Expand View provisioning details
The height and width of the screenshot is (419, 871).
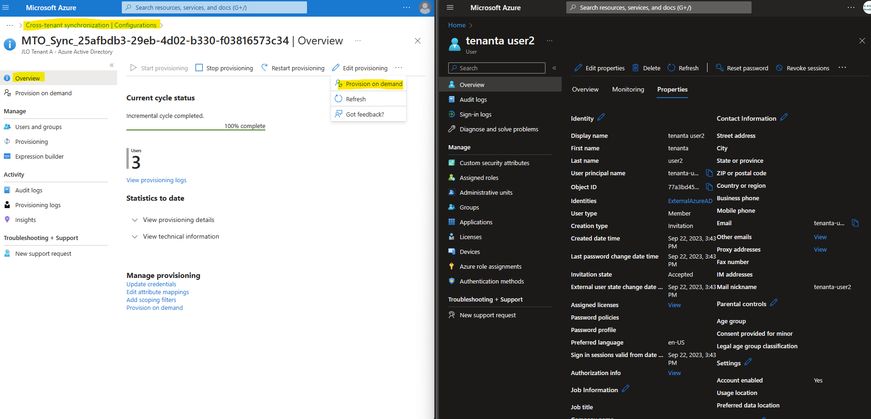click(x=173, y=220)
